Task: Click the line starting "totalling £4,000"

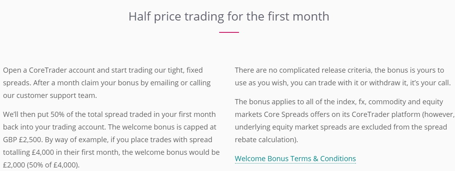Action: (111, 152)
